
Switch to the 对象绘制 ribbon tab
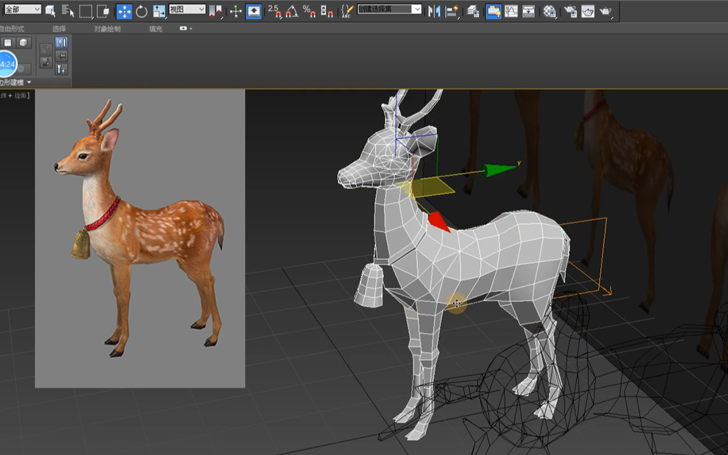(107, 29)
